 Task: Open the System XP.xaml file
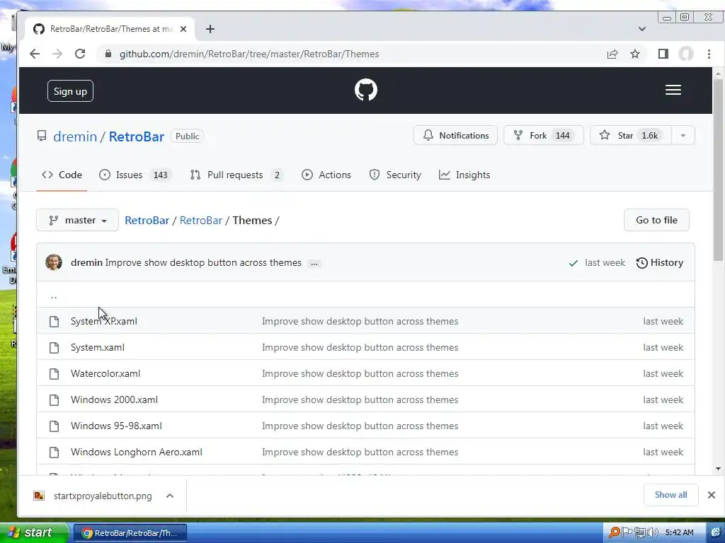(104, 322)
